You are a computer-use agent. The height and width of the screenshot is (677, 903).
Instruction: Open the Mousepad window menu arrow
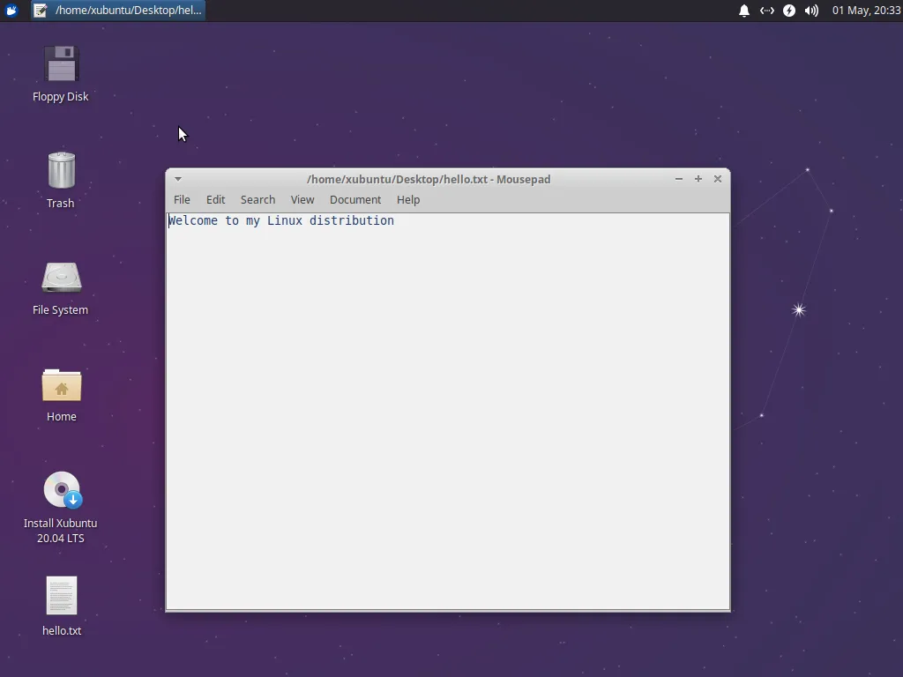click(178, 179)
